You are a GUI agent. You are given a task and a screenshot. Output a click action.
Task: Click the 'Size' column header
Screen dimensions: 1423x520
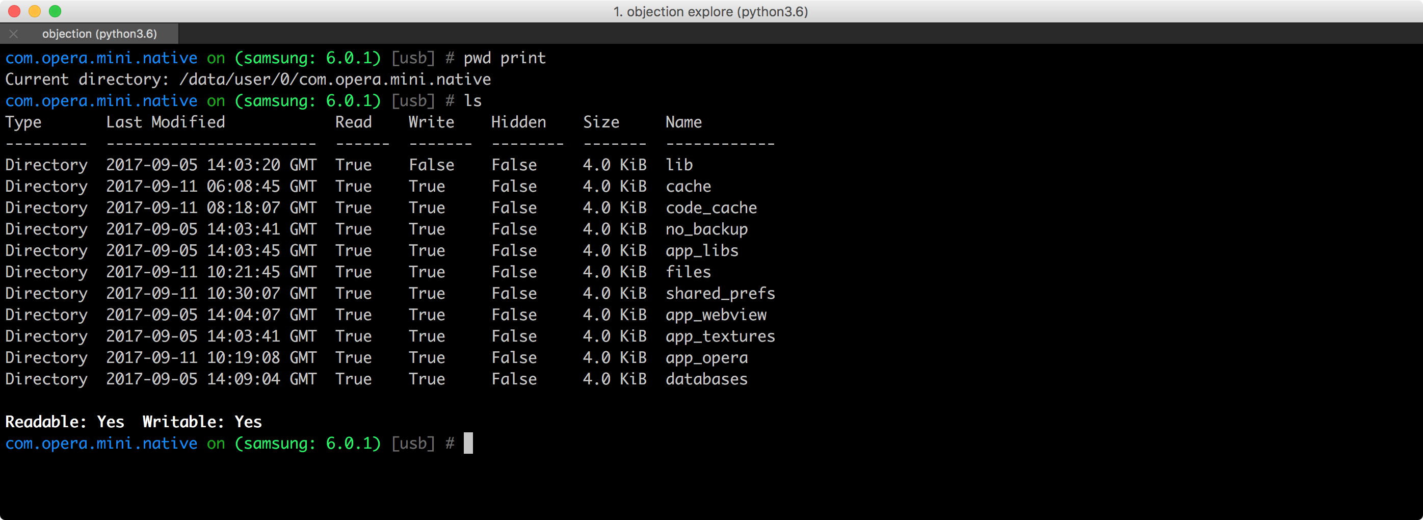tap(601, 122)
